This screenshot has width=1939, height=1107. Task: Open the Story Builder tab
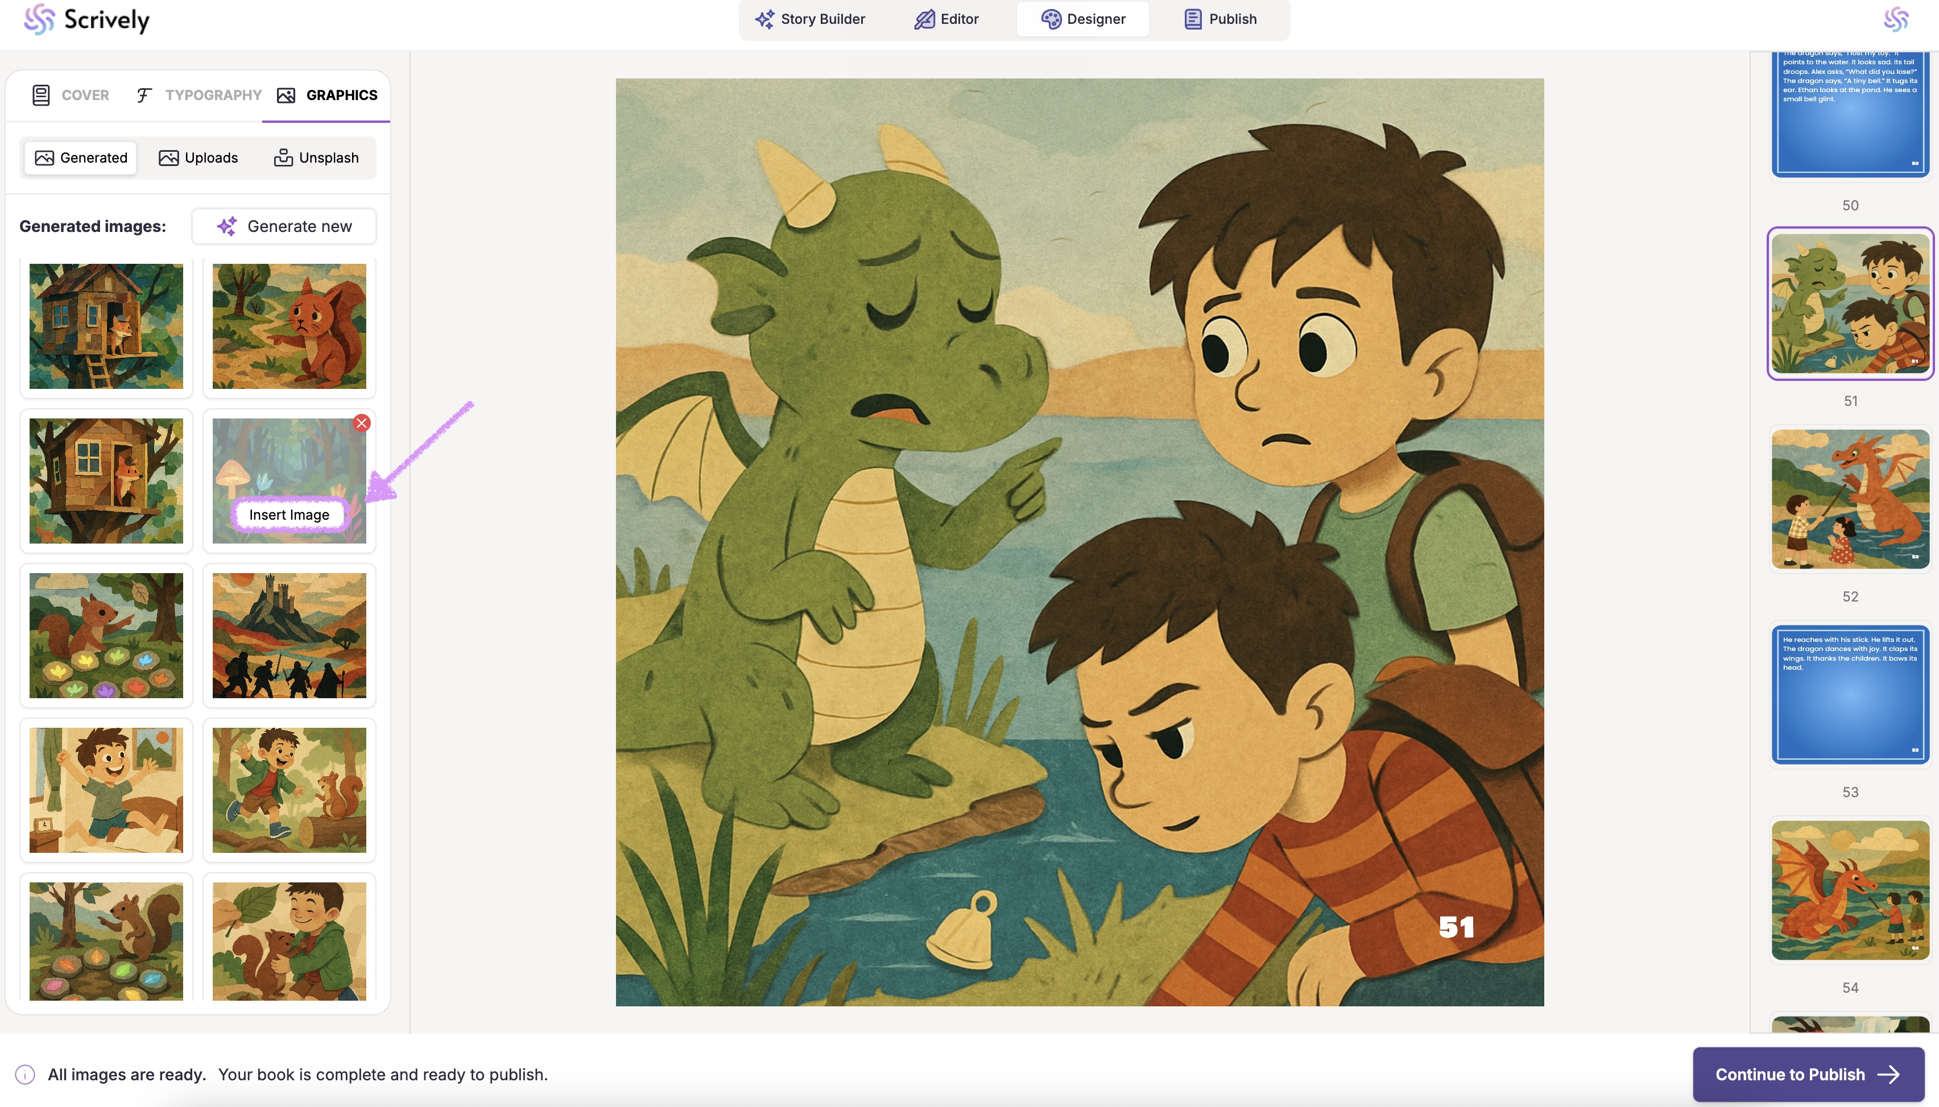pos(810,19)
